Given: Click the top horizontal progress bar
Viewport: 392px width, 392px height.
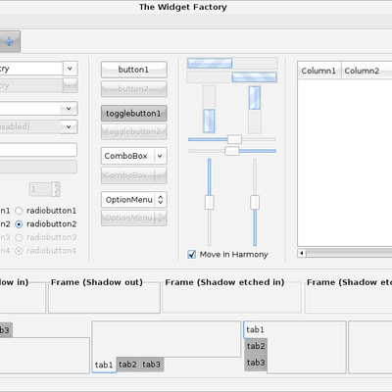Looking at the screenshot, I should coord(232,63).
